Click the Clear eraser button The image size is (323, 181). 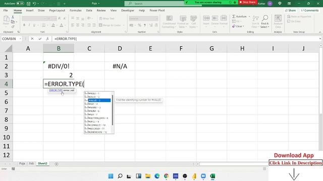(x=238, y=26)
